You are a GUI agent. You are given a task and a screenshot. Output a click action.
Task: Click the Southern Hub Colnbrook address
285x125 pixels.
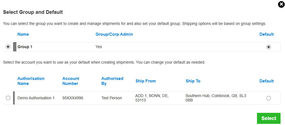(x=216, y=98)
